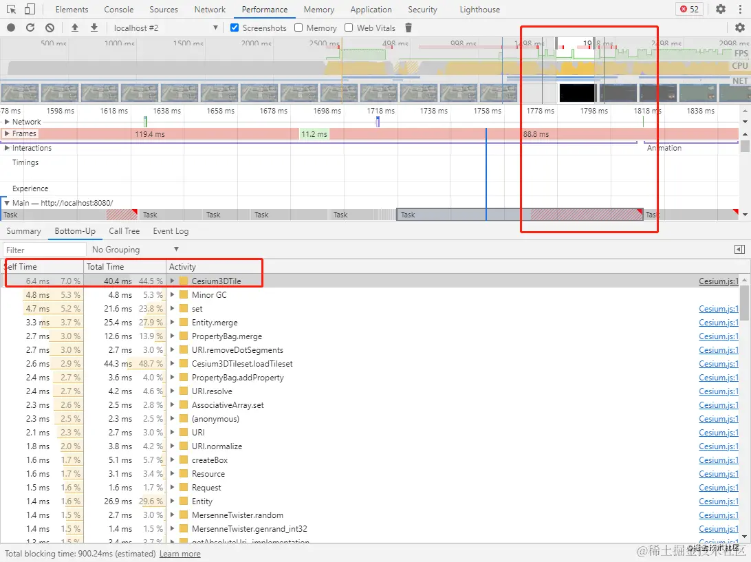The height and width of the screenshot is (562, 751).
Task: Expand the Interactions track
Action: coord(7,148)
